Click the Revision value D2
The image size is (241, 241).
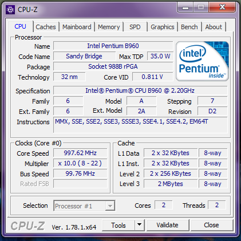tap(212, 111)
